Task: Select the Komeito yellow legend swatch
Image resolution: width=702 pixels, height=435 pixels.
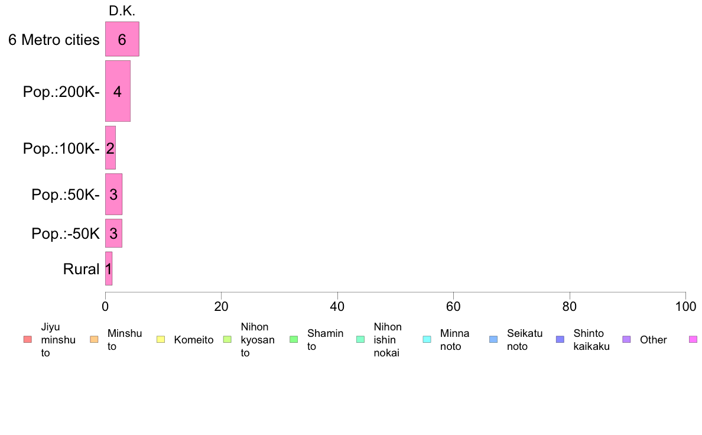Action: (x=161, y=340)
